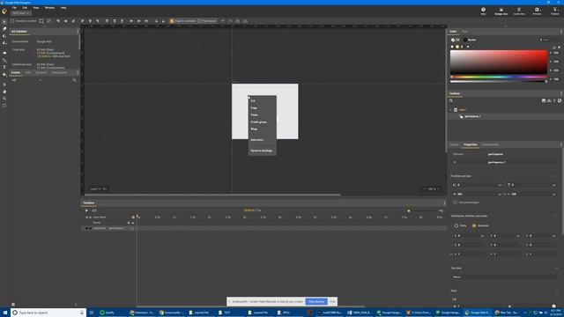Select the Fill color option
The width and height of the screenshot is (564, 317).
click(455, 40)
